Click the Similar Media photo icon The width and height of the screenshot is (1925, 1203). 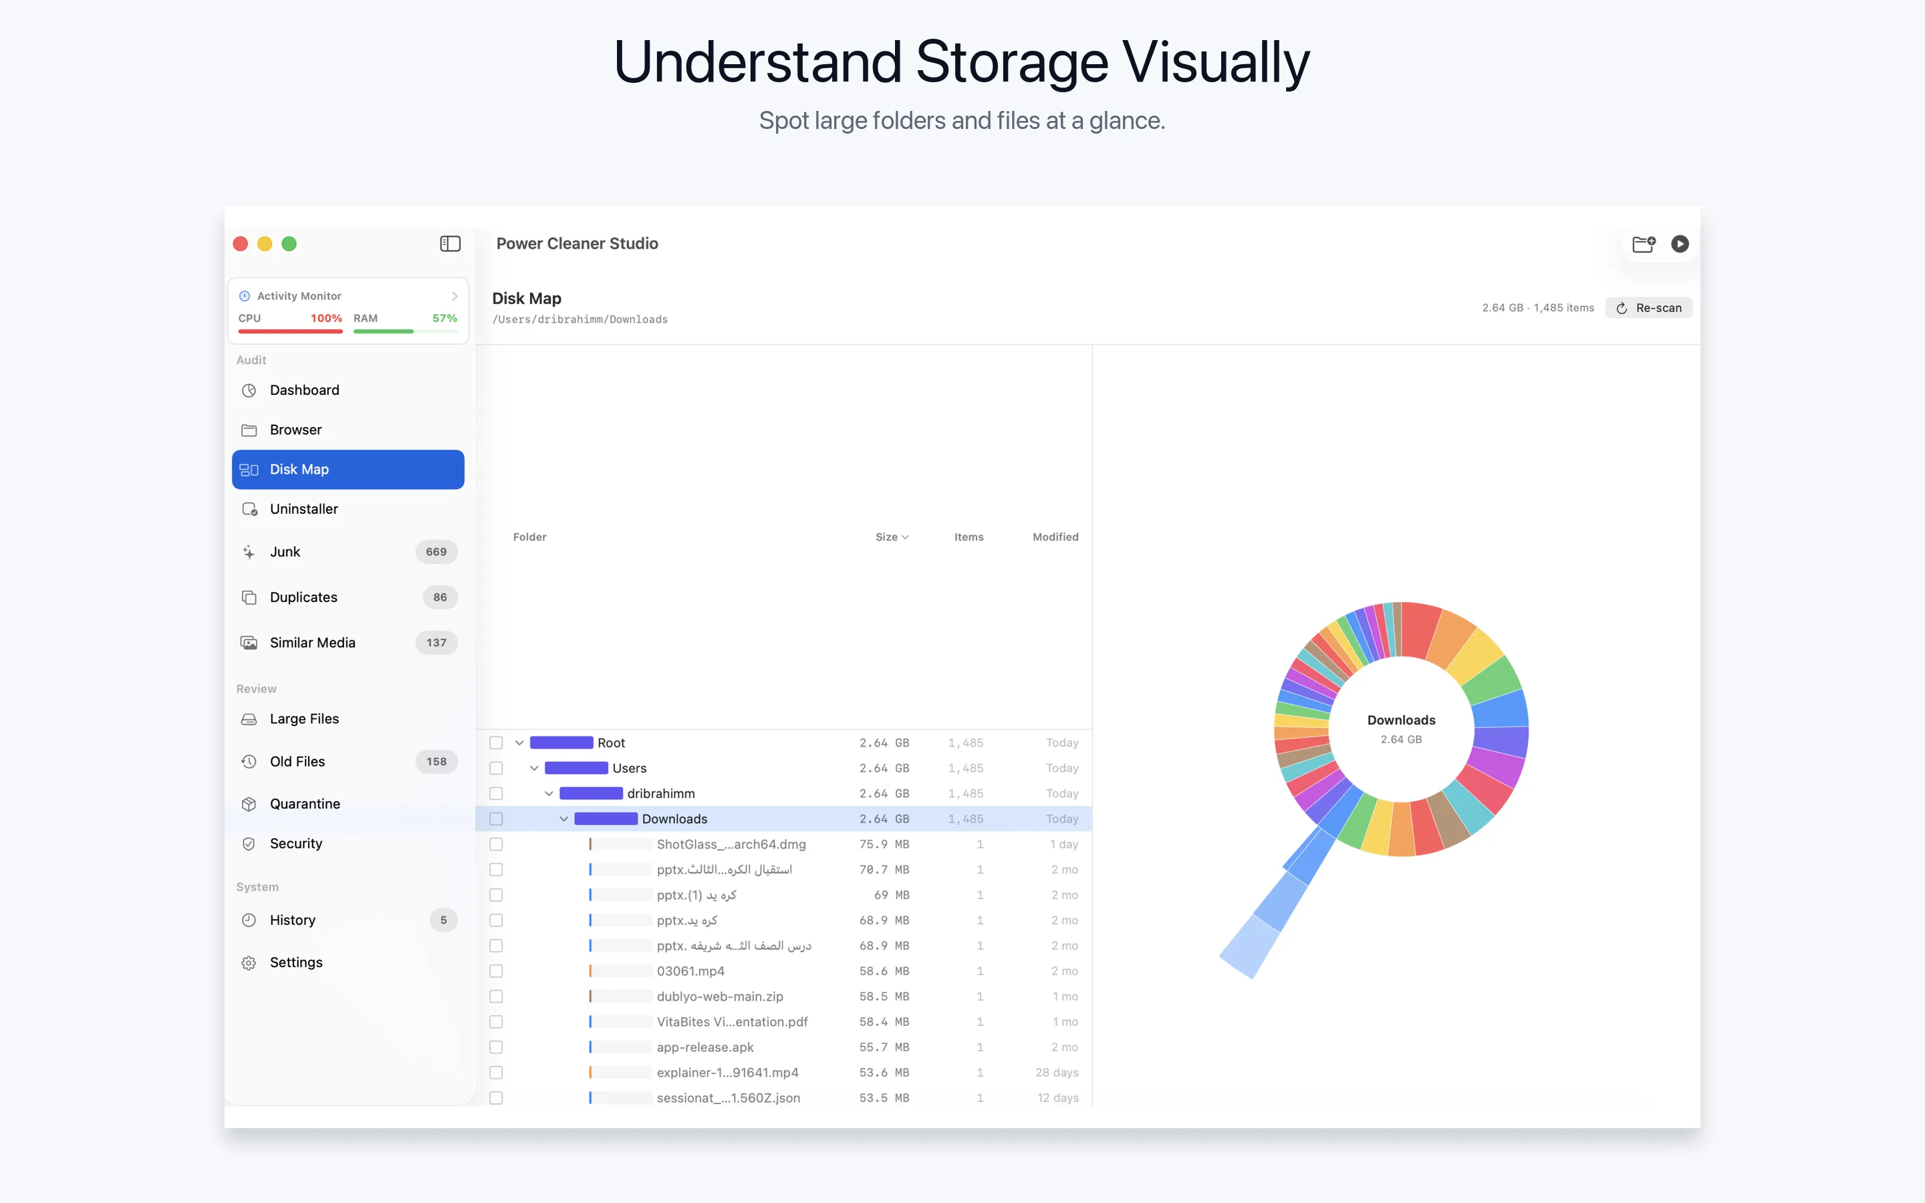(x=249, y=642)
